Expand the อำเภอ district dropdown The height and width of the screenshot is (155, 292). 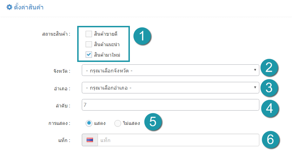(171, 87)
